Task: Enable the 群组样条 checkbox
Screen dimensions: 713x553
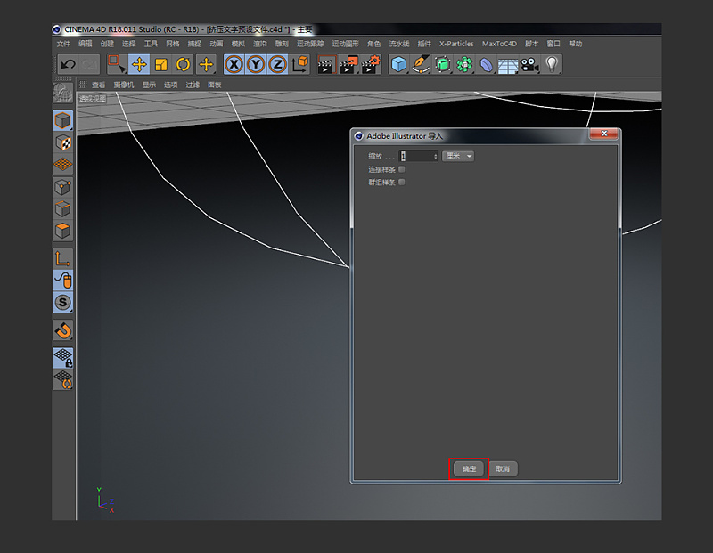Action: coord(402,183)
